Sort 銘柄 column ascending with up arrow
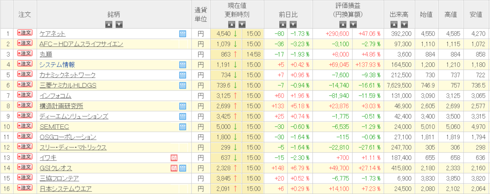Screen dimensions: 490x194 [x=109, y=24]
